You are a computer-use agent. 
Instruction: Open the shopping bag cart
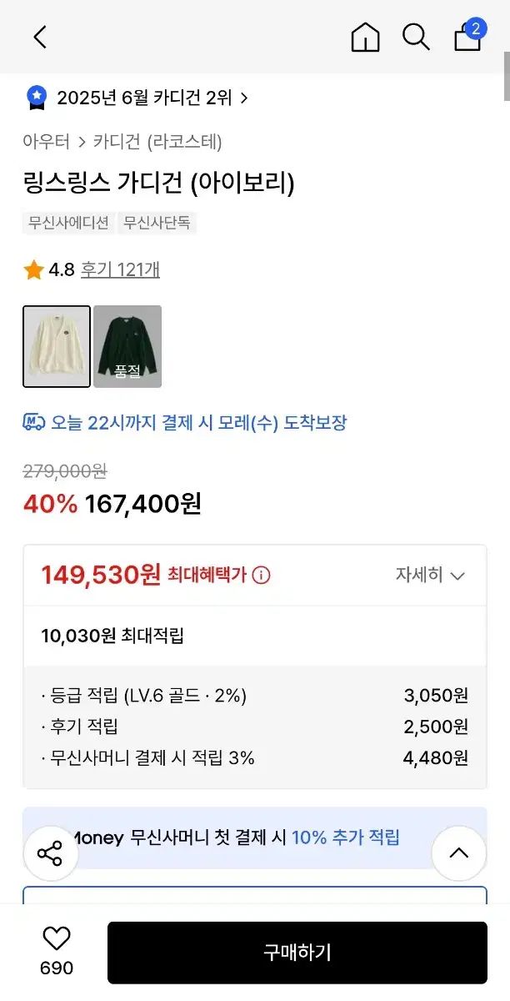(467, 37)
